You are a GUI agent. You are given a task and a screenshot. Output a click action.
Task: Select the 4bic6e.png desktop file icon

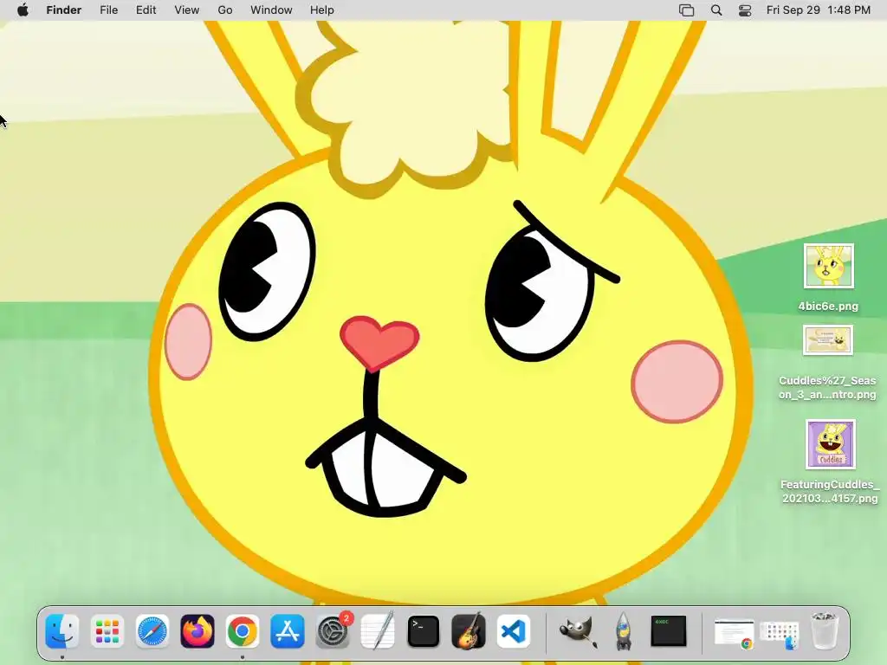click(x=829, y=267)
